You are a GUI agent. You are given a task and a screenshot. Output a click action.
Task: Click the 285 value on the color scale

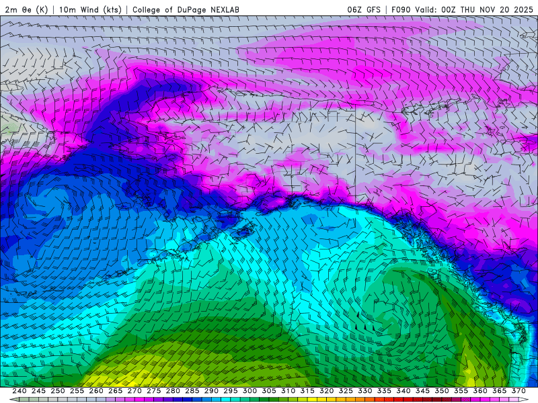coord(192,391)
